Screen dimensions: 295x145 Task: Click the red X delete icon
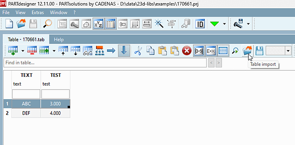pyautogui.click(x=187, y=51)
